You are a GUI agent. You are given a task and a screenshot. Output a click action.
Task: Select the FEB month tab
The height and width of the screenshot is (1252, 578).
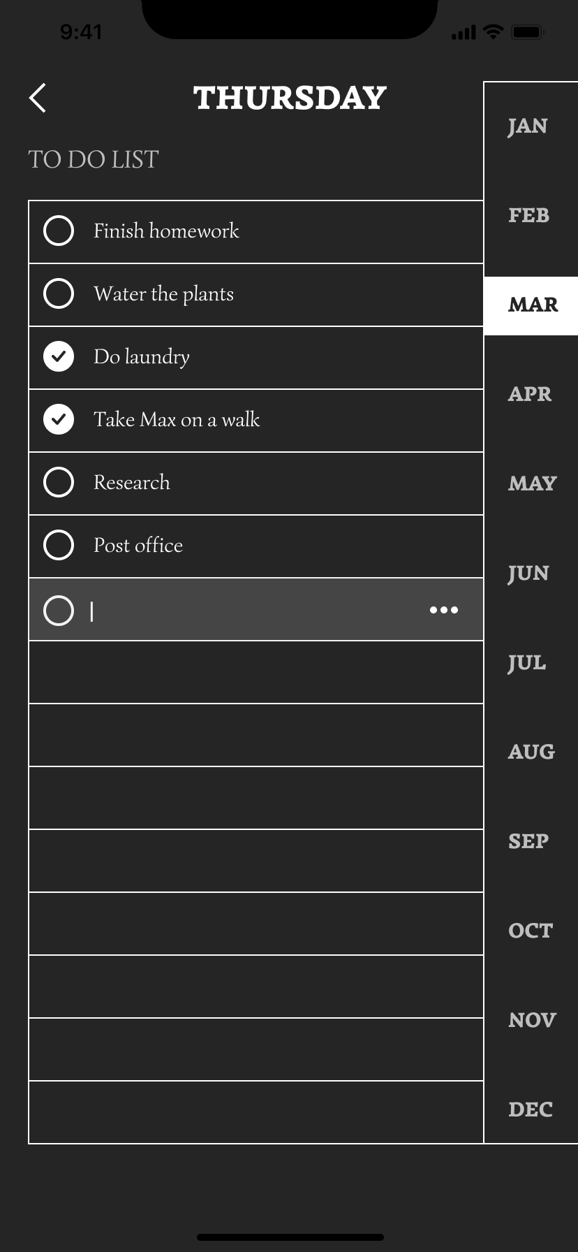point(529,216)
